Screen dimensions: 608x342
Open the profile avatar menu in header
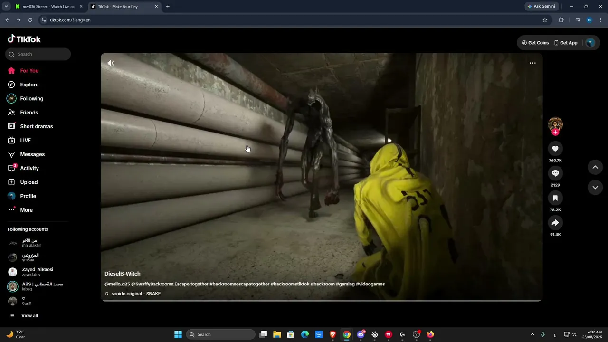(x=590, y=43)
